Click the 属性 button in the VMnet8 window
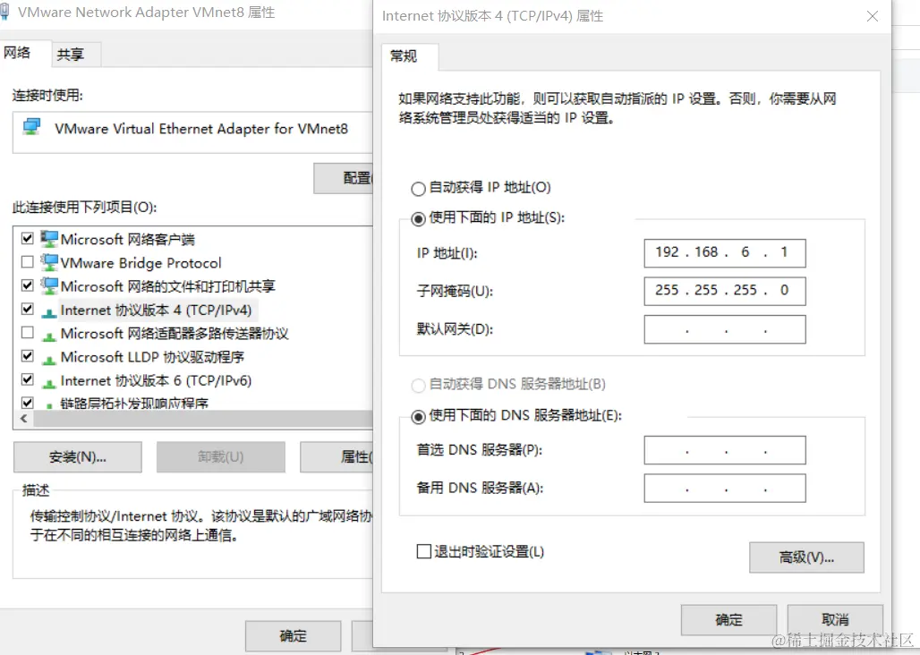 tap(336, 456)
